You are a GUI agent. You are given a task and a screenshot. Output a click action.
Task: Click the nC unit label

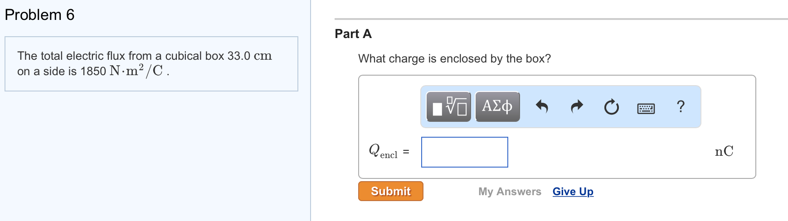tap(724, 152)
